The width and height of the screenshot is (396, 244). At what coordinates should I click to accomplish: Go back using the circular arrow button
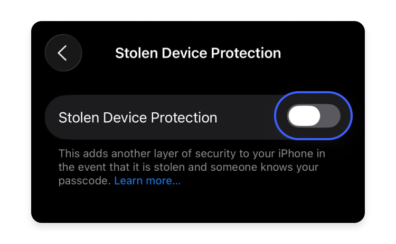coord(63,53)
